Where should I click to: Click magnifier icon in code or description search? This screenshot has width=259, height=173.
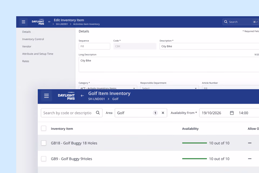point(98,113)
